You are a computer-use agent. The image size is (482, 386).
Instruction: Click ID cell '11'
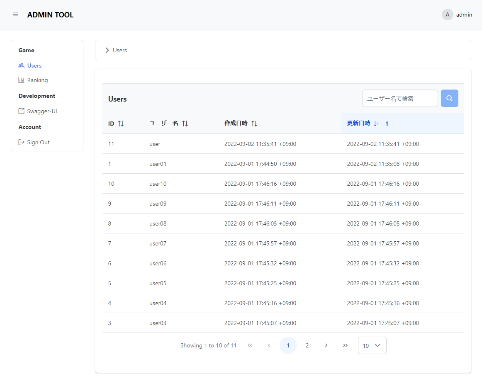pyautogui.click(x=111, y=144)
